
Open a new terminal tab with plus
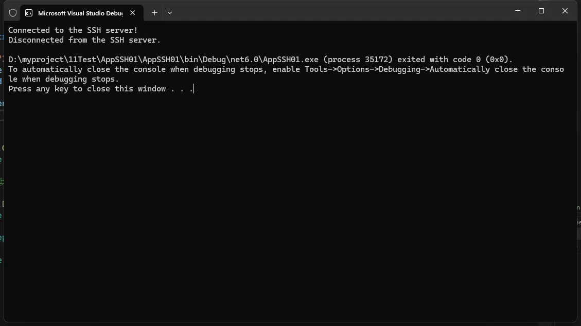tap(154, 13)
